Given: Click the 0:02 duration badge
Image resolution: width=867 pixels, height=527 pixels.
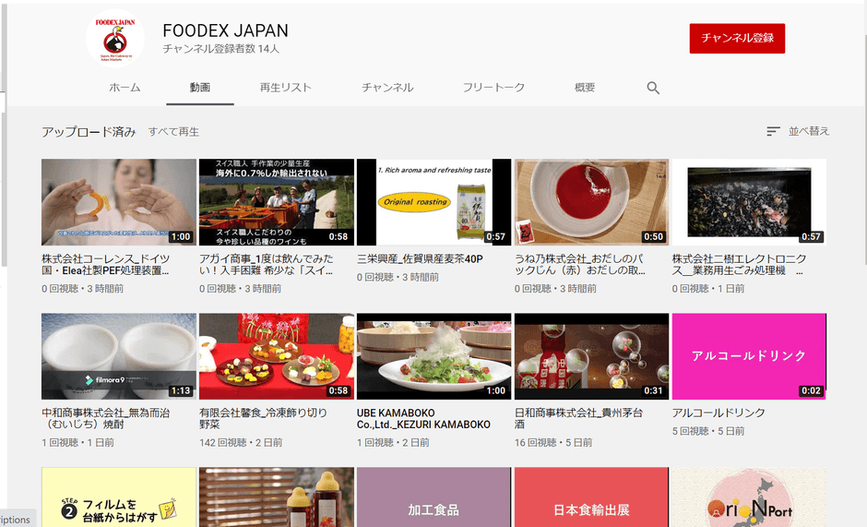Looking at the screenshot, I should click(811, 390).
